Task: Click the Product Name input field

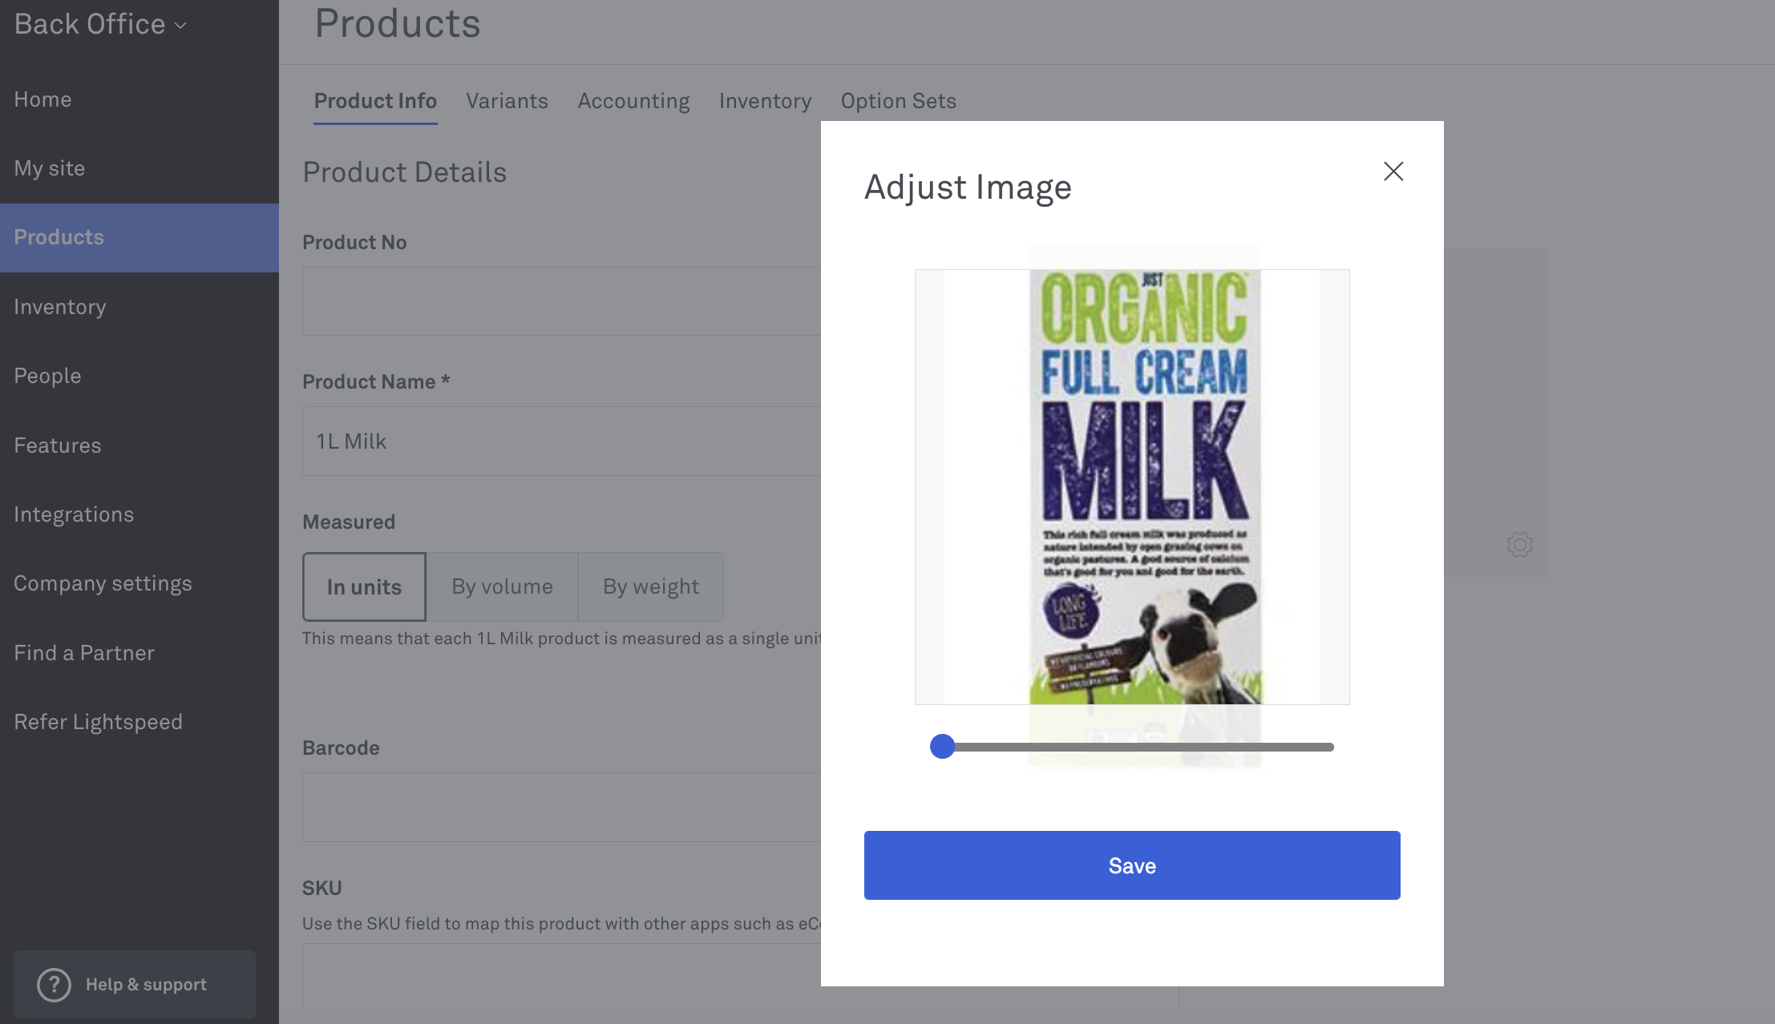Action: (x=561, y=441)
